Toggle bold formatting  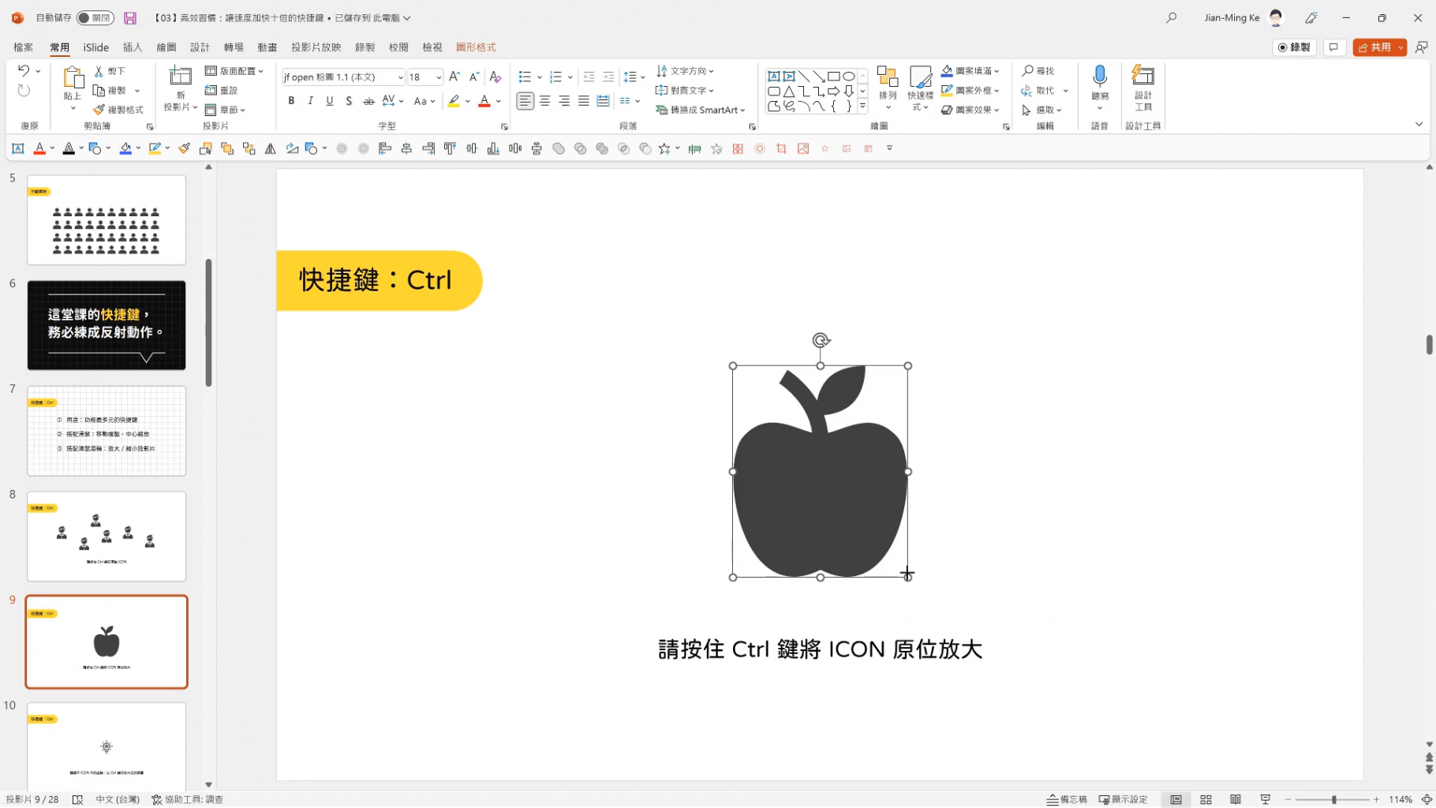[290, 100]
